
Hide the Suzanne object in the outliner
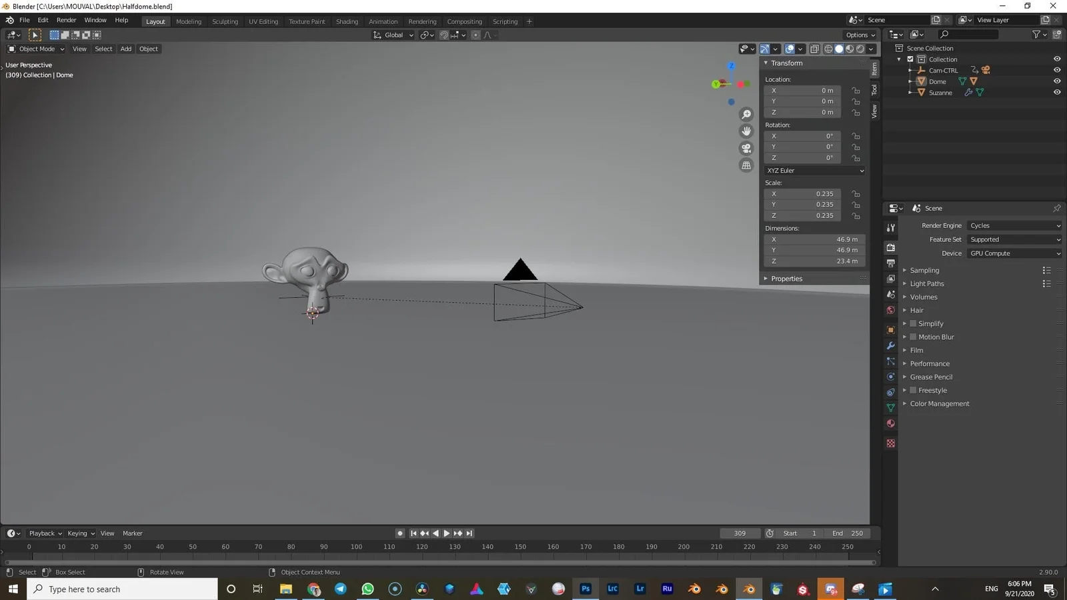point(1057,92)
